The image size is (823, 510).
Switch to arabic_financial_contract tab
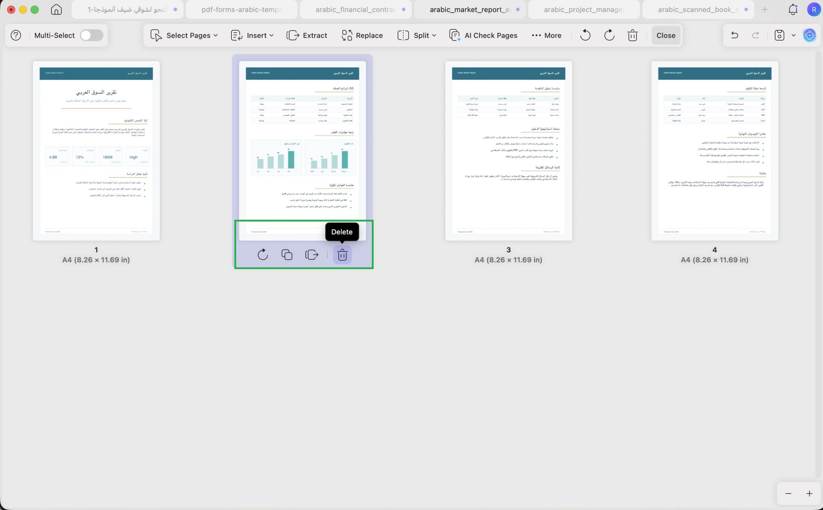356,9
